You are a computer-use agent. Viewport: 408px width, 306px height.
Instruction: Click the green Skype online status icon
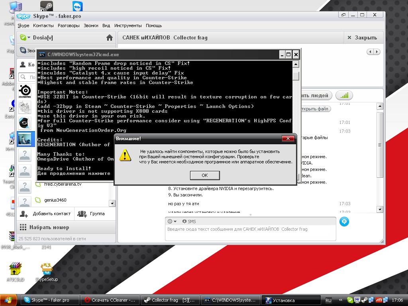[23, 37]
